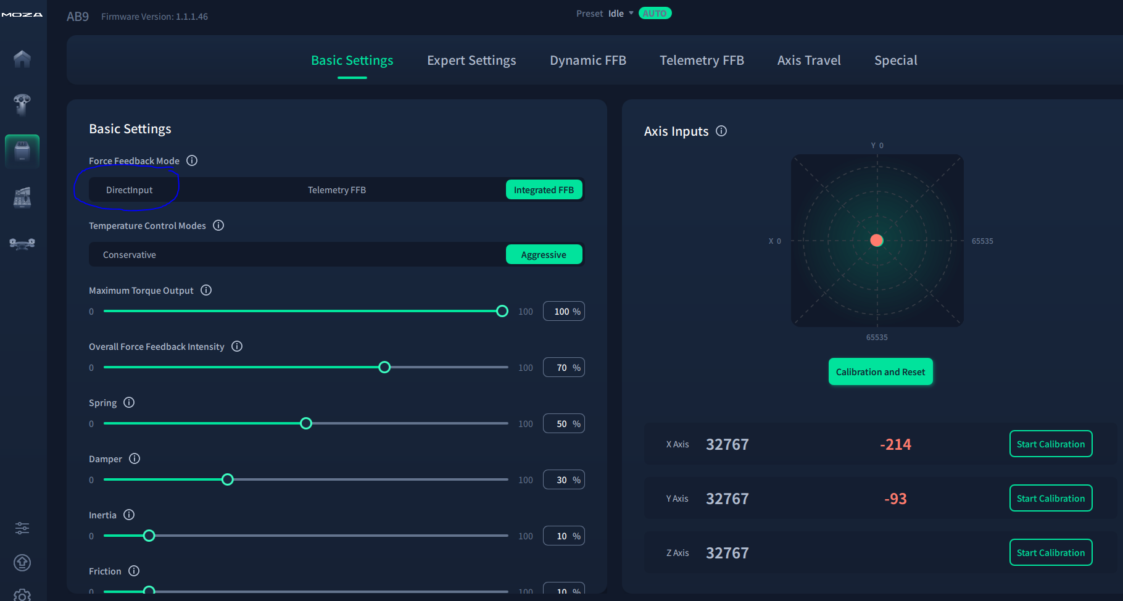The height and width of the screenshot is (601, 1123).
Task: Start Calibration for X Axis
Action: point(1051,444)
